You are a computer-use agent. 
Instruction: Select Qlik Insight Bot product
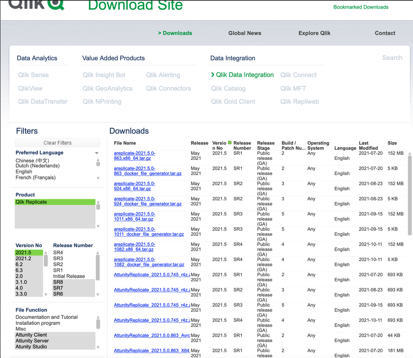(x=104, y=75)
